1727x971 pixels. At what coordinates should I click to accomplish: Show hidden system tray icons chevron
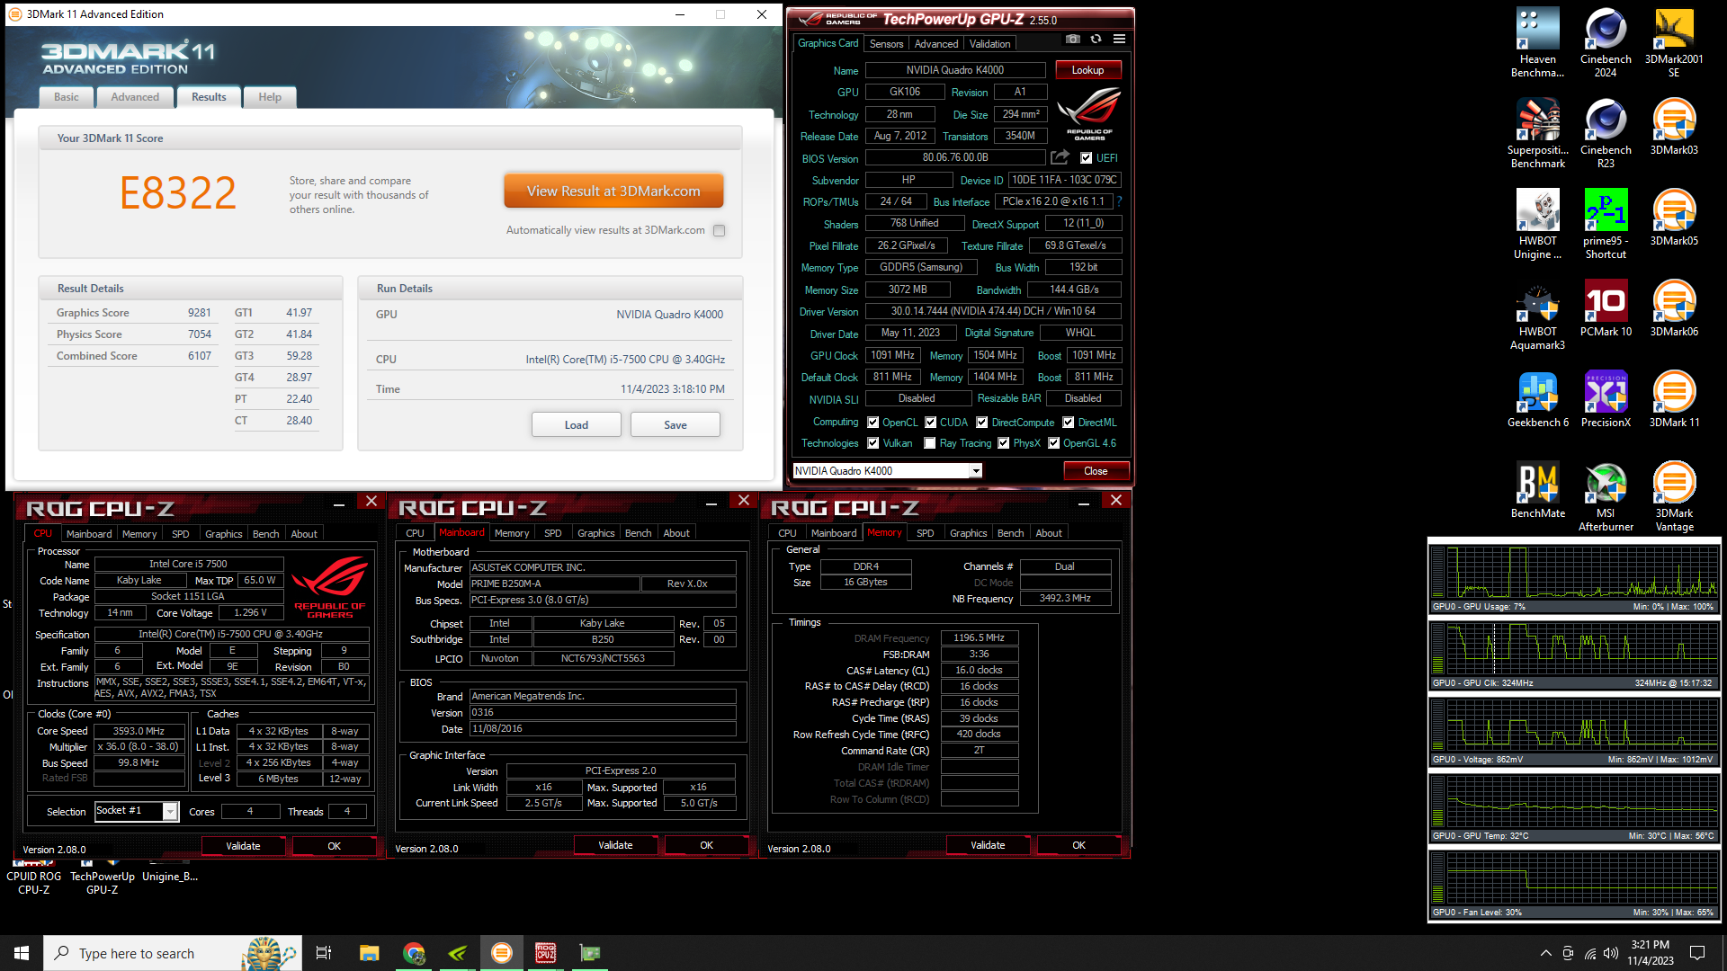[1545, 953]
